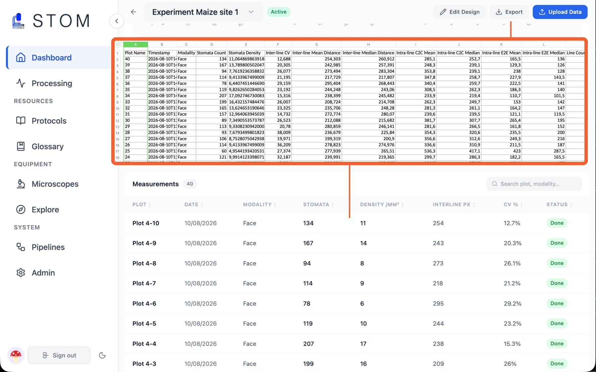Sort table by PLOT column
596x372 pixels.
coord(142,205)
